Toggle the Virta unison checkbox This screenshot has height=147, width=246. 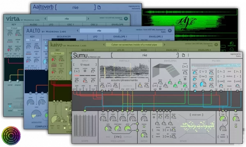coord(18,42)
